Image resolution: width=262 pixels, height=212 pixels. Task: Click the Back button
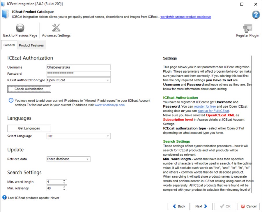click(179, 206)
